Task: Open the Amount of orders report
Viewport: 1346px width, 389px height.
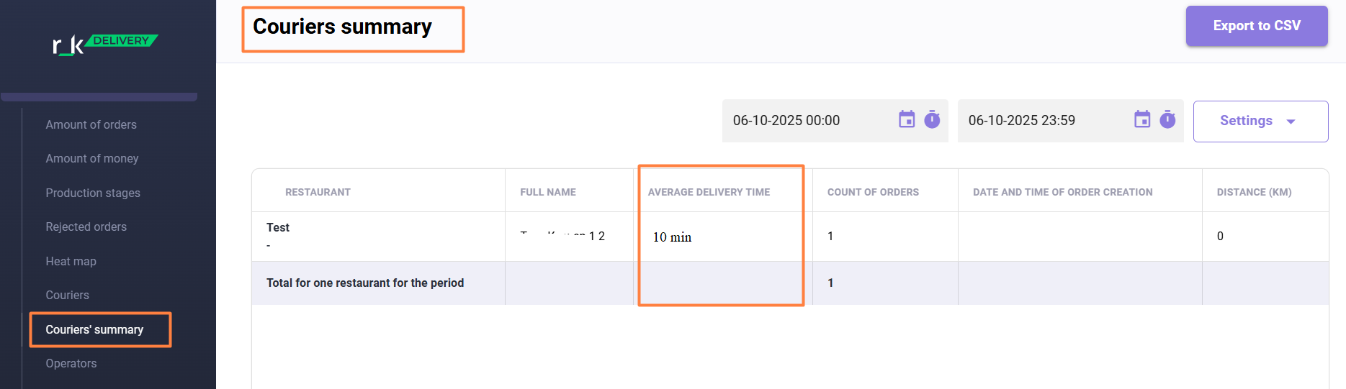Action: (x=91, y=124)
